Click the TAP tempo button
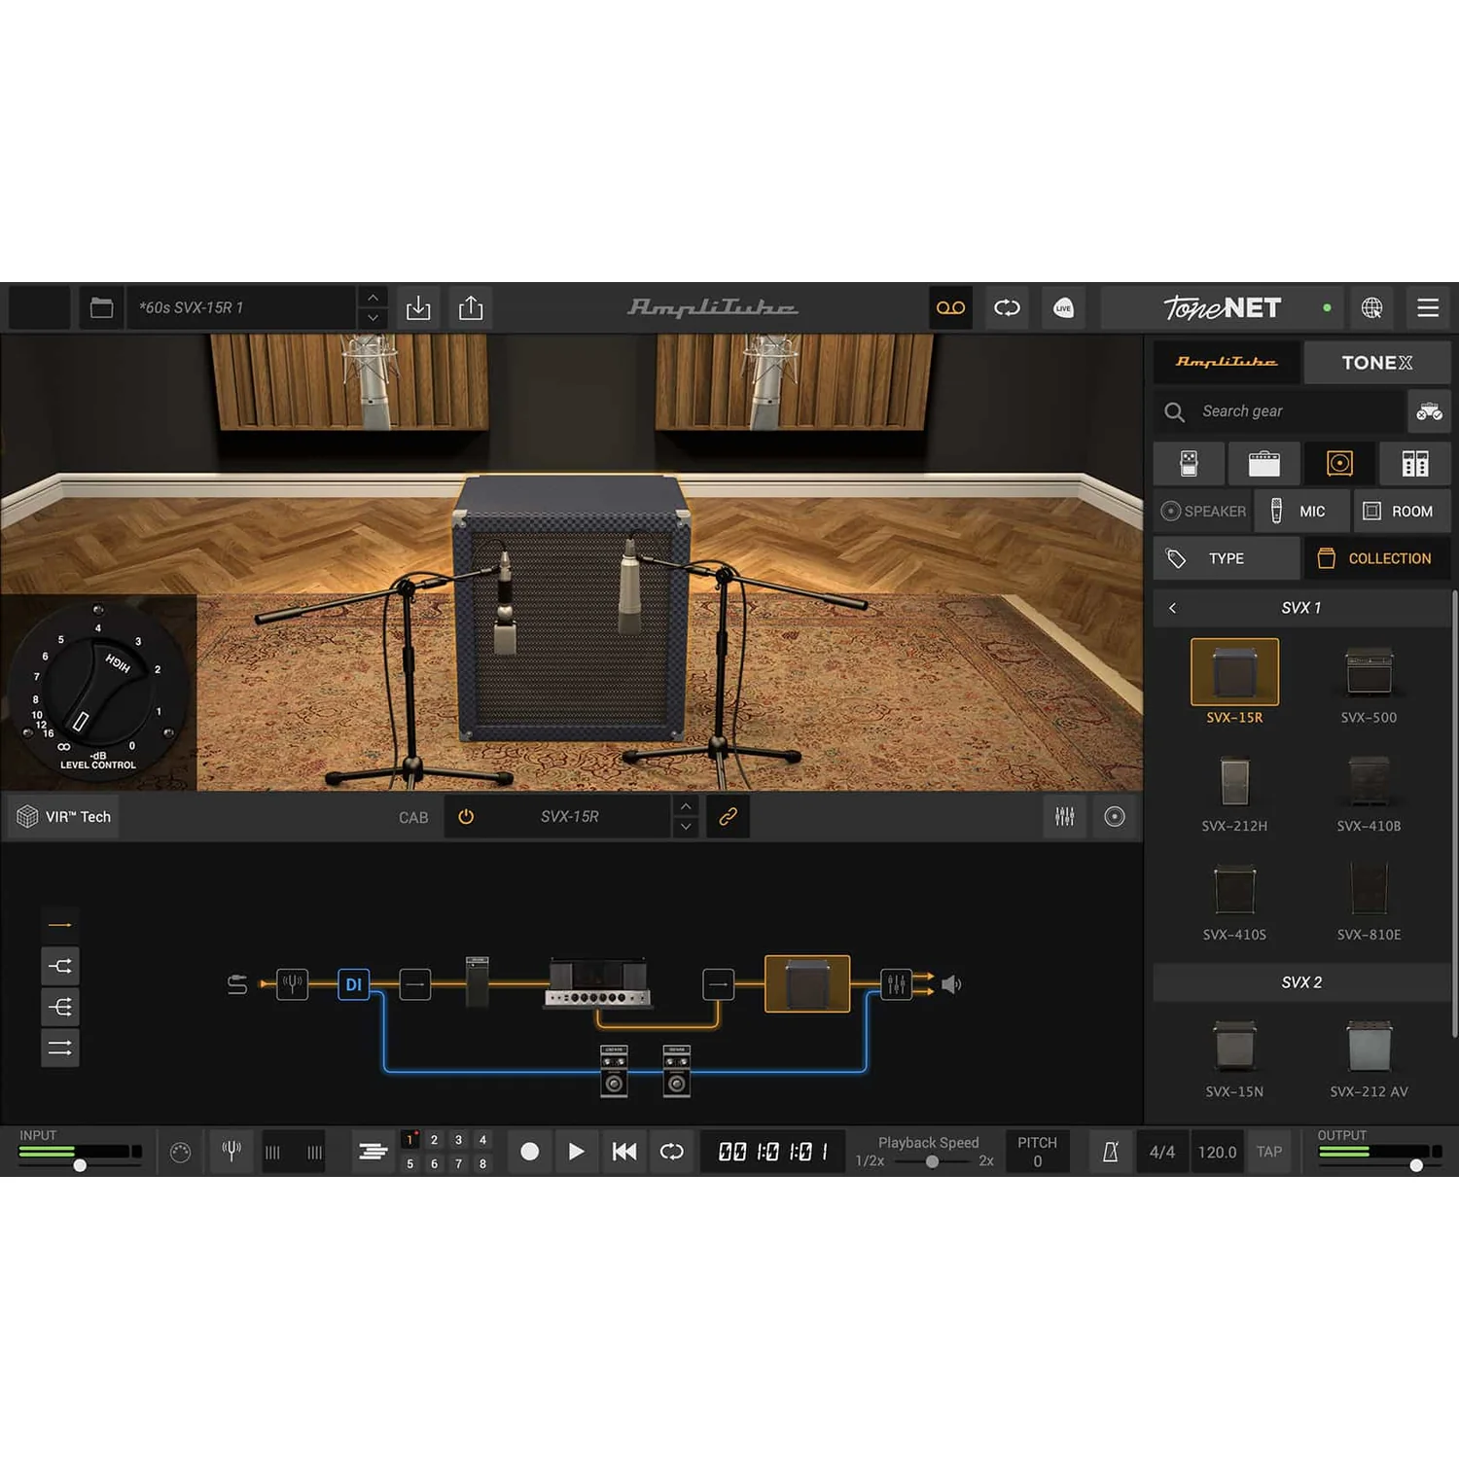 1268,1152
